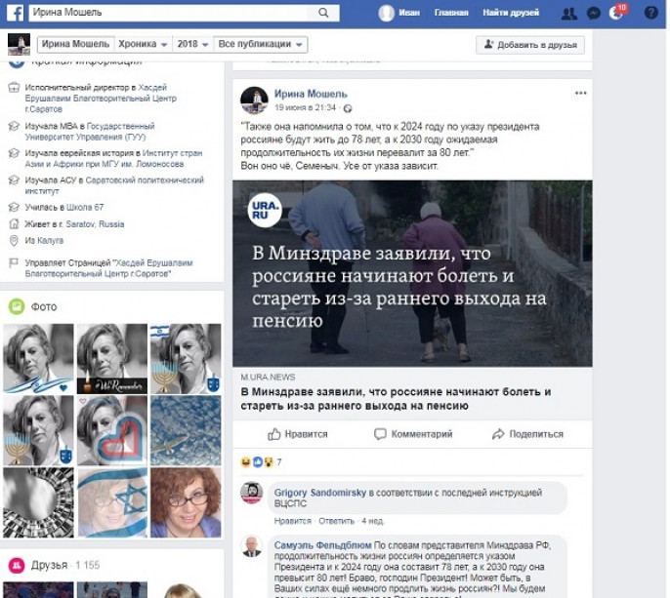The height and width of the screenshot is (598, 670).
Task: Open Самуэль Фельдблюм's comment avatar
Action: (252, 546)
